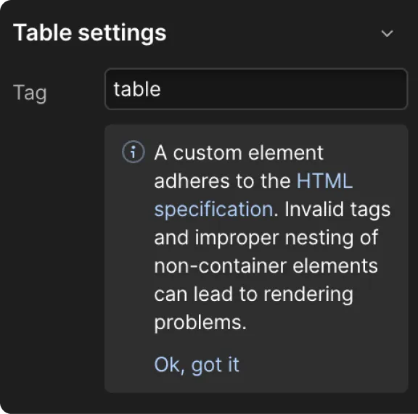Click the "HTML" word of the link
This screenshot has width=418, height=414.
pos(324,181)
